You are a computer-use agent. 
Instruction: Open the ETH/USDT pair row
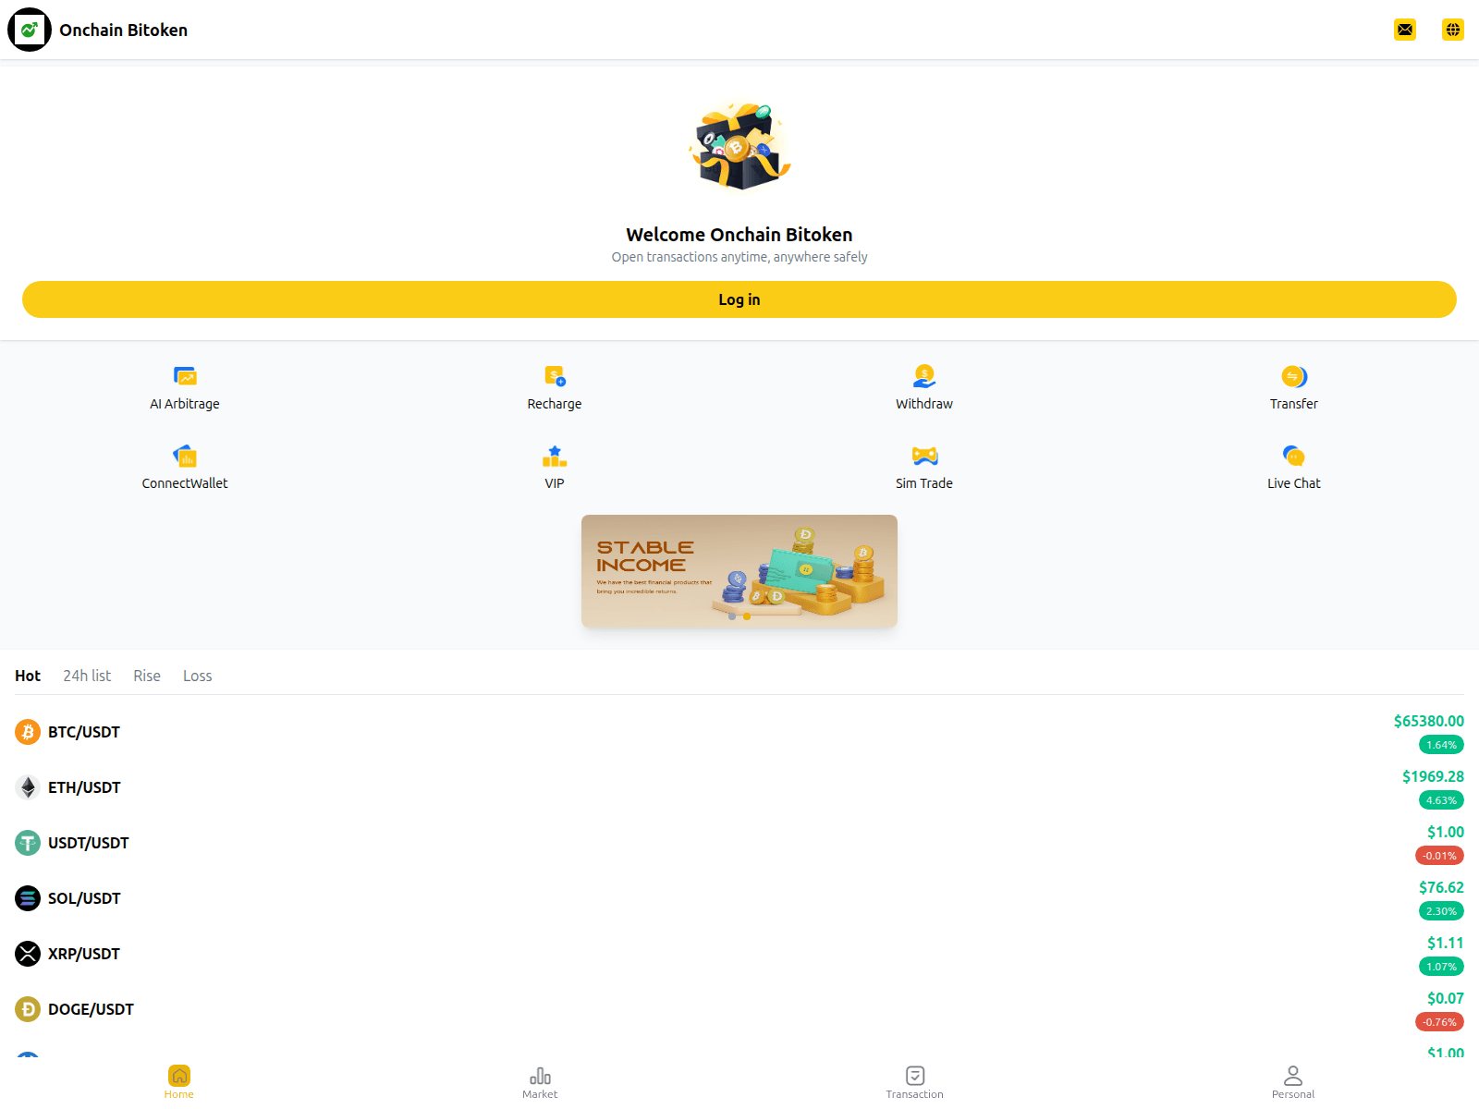click(x=739, y=787)
